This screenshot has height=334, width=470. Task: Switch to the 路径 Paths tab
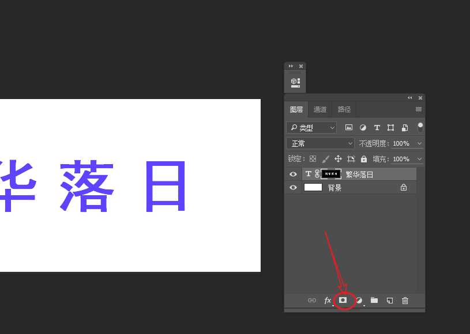[344, 109]
